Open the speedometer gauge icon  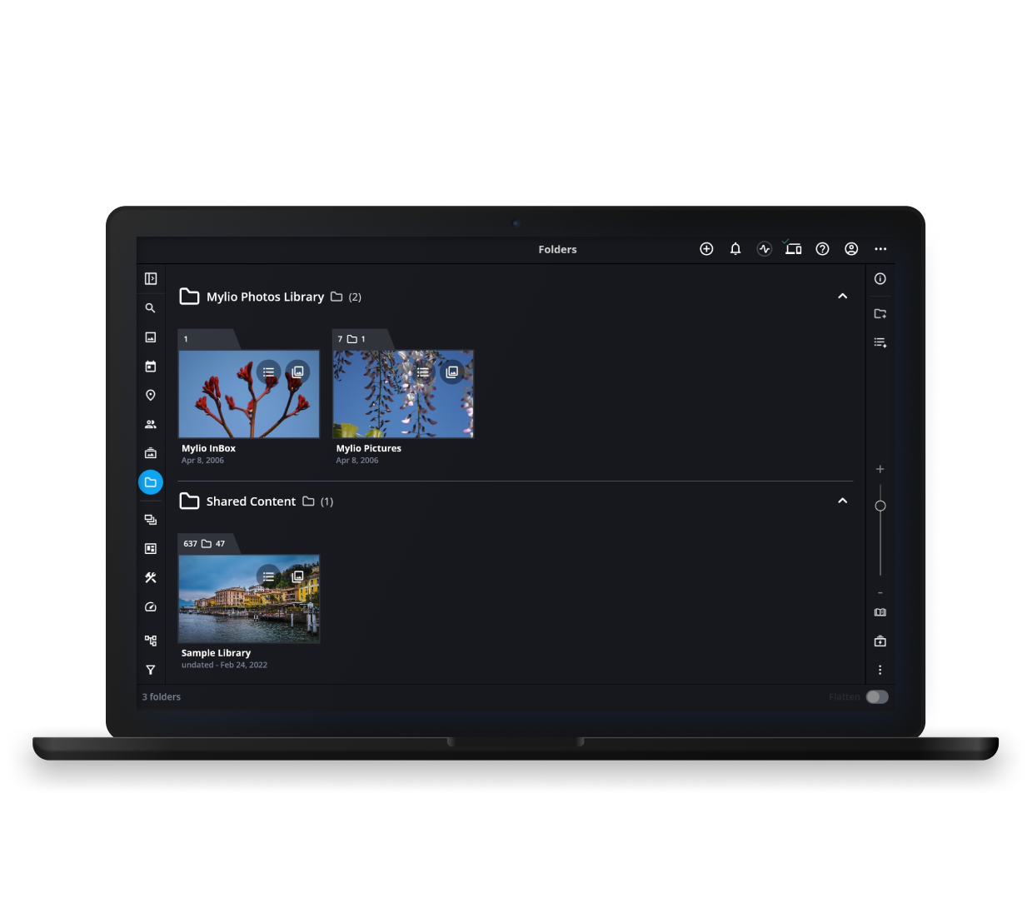coord(151,607)
